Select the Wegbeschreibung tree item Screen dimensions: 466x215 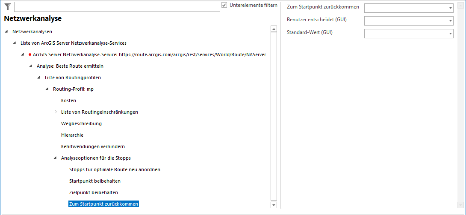81,123
